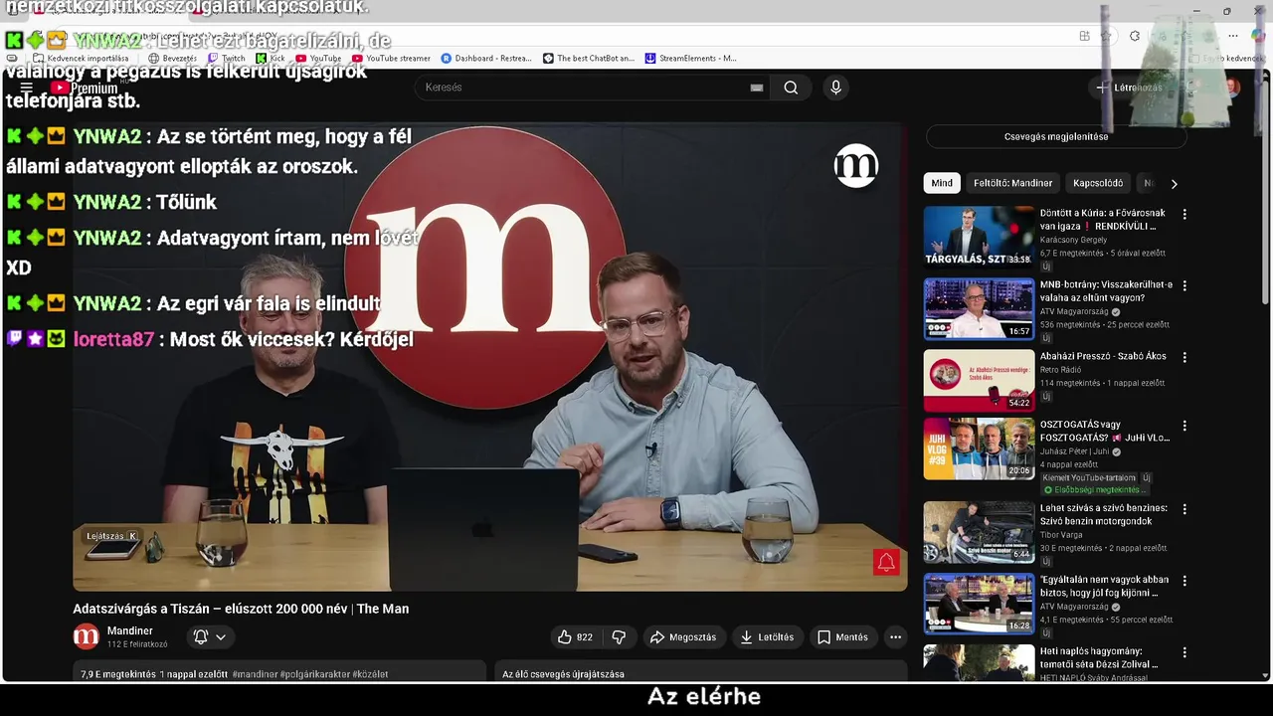1273x716 pixels.
Task: Open the YouTube hamburger guide menu
Action: [26, 88]
